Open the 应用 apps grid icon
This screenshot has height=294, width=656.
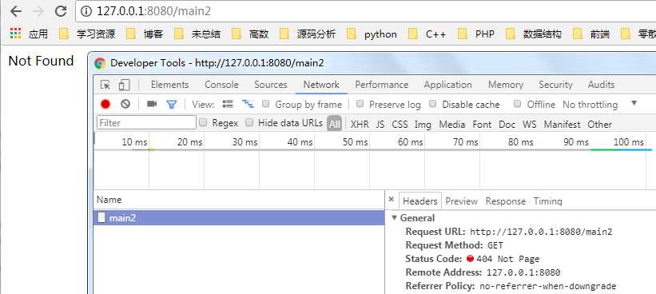tap(15, 34)
